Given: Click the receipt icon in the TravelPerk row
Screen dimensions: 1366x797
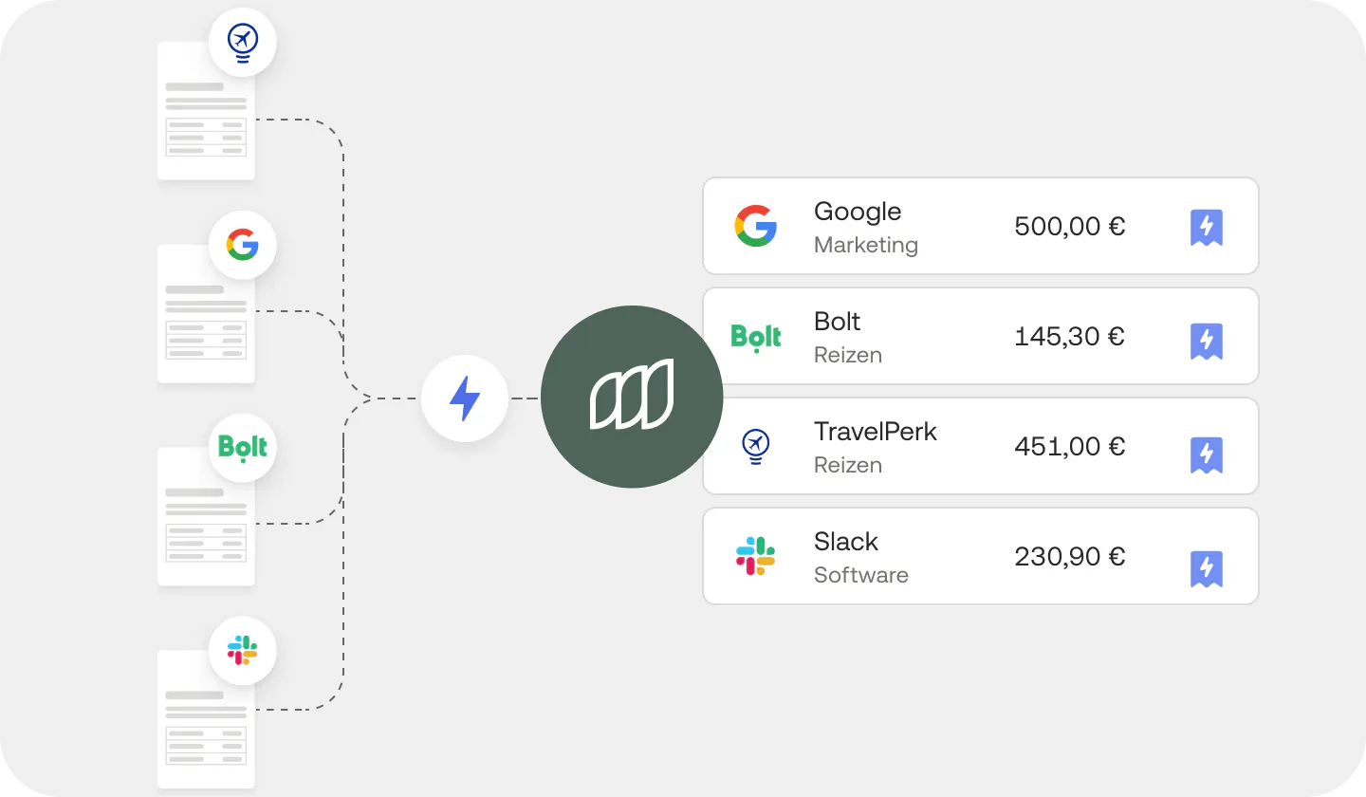Looking at the screenshot, I should click(x=1207, y=455).
